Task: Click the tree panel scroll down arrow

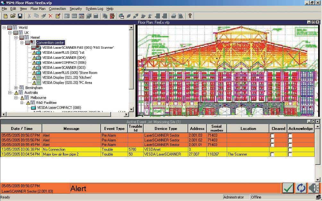Action: [x=131, y=109]
